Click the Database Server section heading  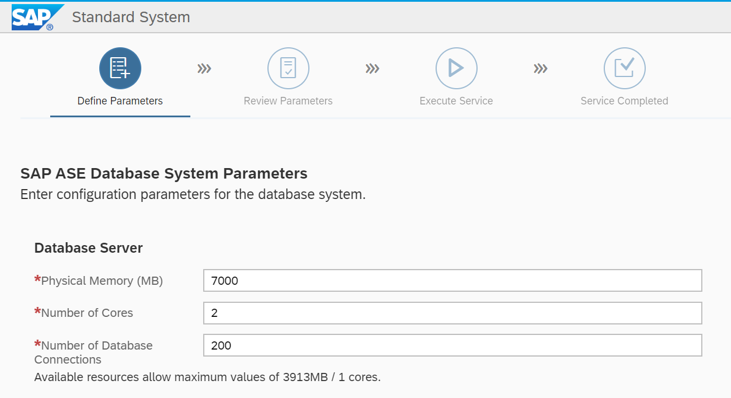pos(89,248)
